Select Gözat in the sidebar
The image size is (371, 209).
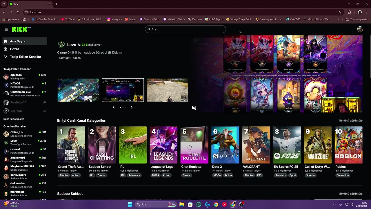coord(25,49)
